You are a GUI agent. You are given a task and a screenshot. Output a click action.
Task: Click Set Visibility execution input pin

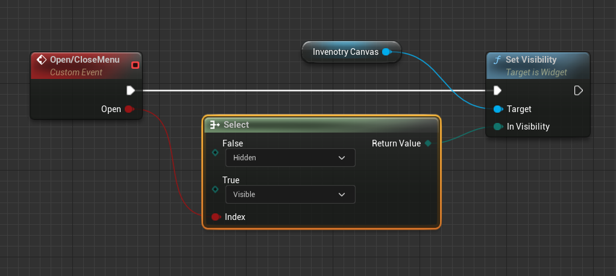(497, 90)
